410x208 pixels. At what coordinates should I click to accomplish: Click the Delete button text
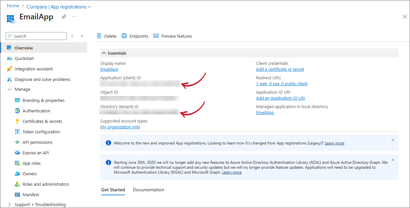pyautogui.click(x=110, y=36)
